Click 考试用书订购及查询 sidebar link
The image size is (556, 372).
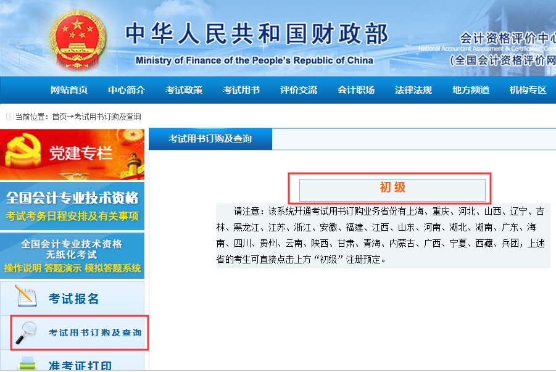point(94,333)
